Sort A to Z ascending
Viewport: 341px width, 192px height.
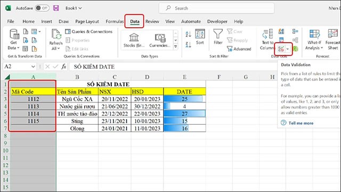click(188, 34)
